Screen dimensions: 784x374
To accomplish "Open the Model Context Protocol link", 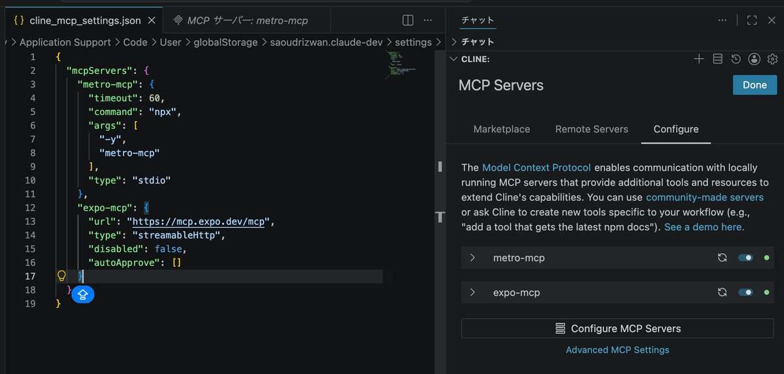I will (536, 167).
